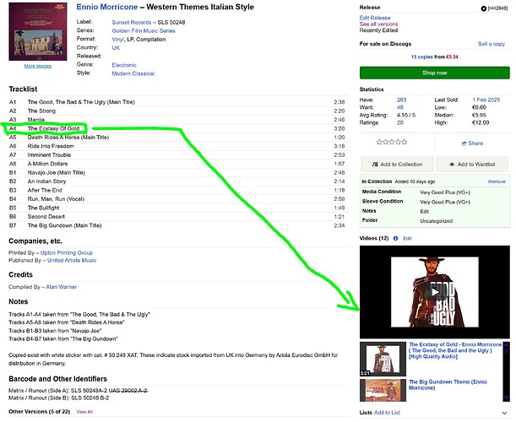Click track B4 Run, Man, Run (Vocal)
This screenshot has height=422, width=516.
point(56,199)
